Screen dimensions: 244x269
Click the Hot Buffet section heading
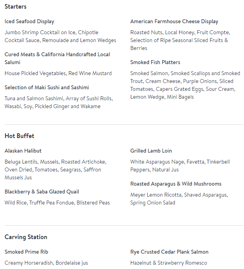pyautogui.click(x=20, y=136)
